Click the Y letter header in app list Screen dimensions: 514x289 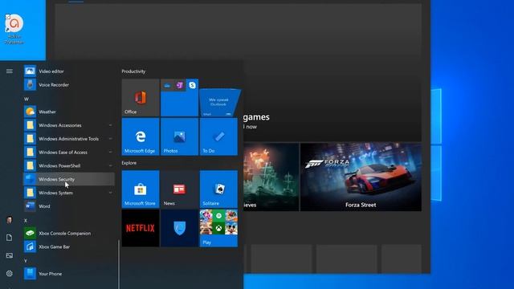coord(26,260)
